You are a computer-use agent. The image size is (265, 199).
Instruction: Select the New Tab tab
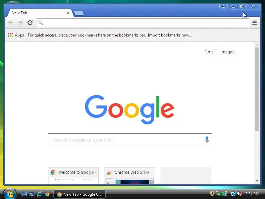(40, 13)
